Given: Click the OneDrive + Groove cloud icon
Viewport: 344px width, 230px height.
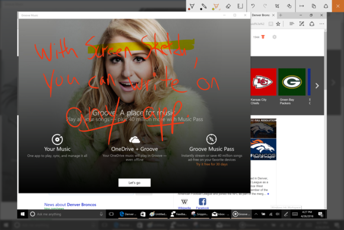Looking at the screenshot, I should pos(135,140).
